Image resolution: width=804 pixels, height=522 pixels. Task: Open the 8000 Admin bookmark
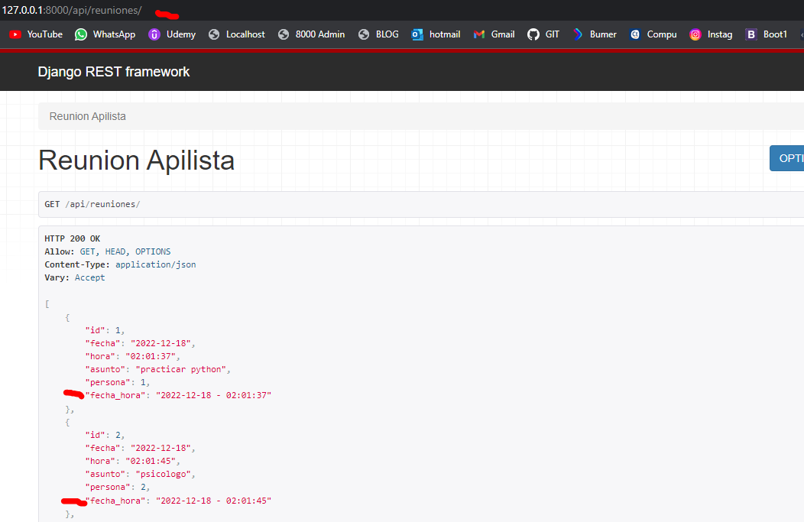tap(311, 34)
